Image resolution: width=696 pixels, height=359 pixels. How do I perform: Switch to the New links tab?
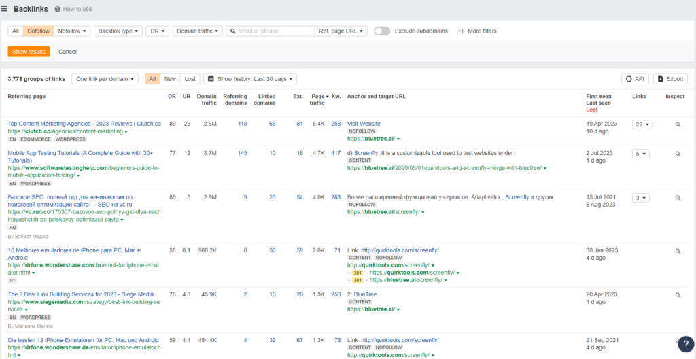coord(170,79)
